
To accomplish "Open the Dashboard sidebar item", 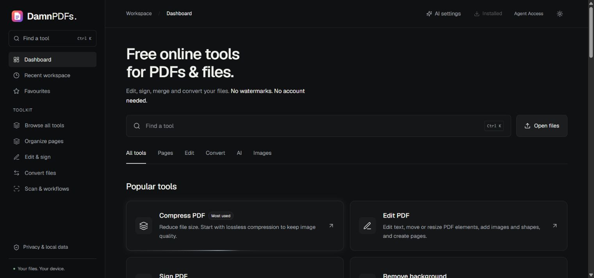I will (x=52, y=60).
